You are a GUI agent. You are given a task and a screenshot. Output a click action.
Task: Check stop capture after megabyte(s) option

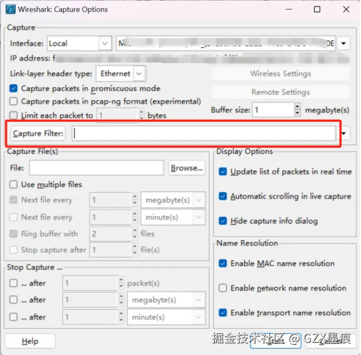tap(13, 299)
